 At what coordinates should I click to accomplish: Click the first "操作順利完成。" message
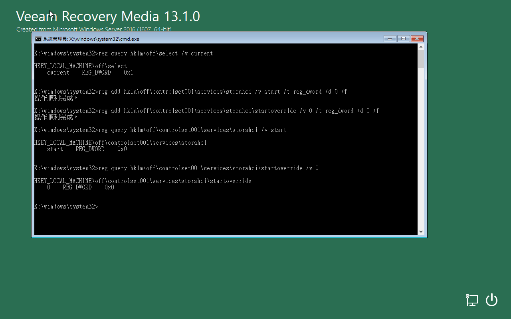click(x=56, y=98)
